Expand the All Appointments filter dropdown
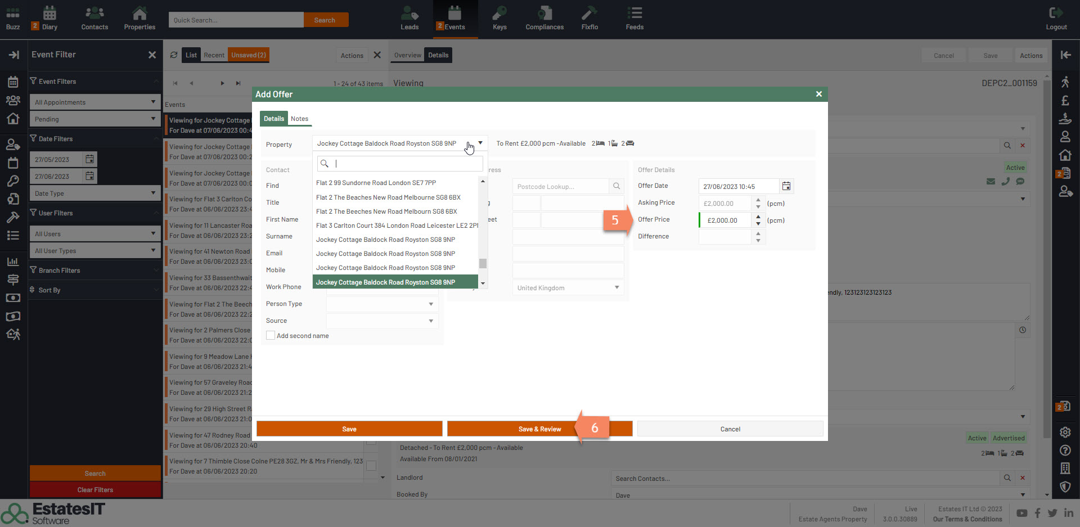 (x=152, y=102)
